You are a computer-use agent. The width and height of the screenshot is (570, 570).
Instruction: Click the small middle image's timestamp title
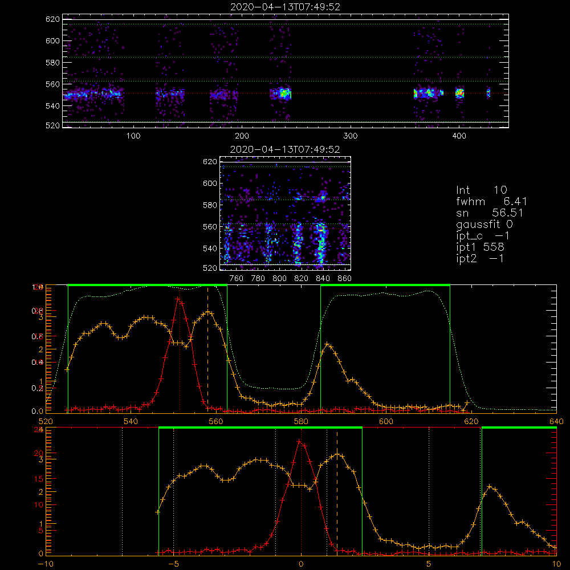[x=285, y=149]
